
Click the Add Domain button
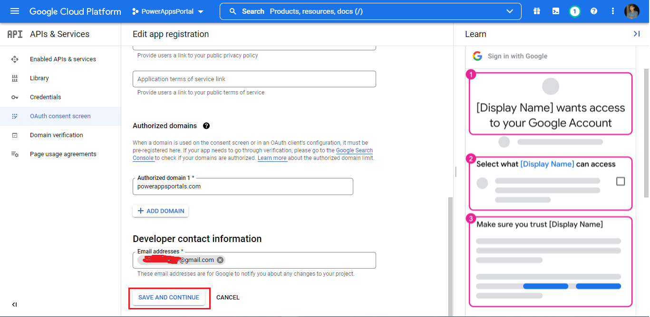pyautogui.click(x=161, y=211)
